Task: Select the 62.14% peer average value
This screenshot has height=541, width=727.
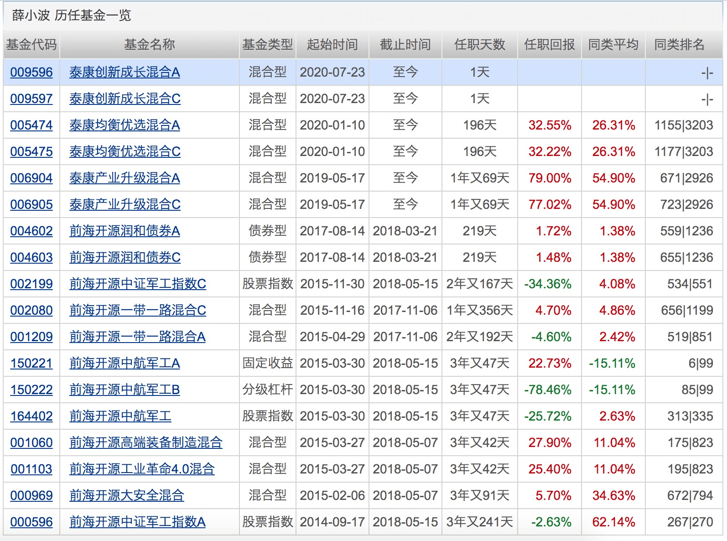Action: (x=614, y=522)
